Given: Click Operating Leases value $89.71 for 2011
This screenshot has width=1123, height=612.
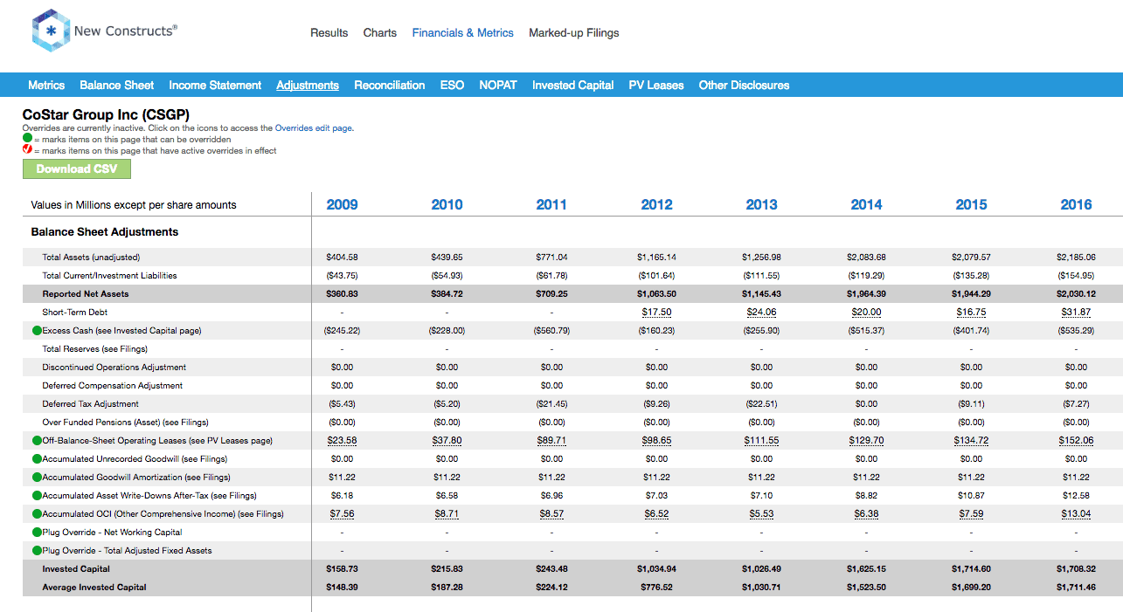Looking at the screenshot, I should pos(551,441).
